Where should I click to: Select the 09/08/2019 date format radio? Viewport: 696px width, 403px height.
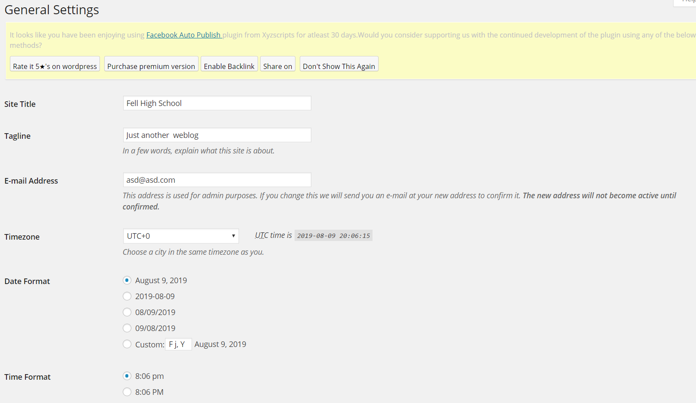pyautogui.click(x=127, y=328)
